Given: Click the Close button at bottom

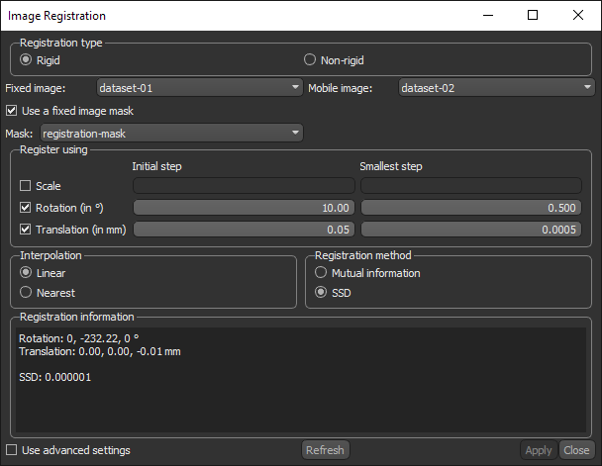Looking at the screenshot, I should [x=575, y=450].
